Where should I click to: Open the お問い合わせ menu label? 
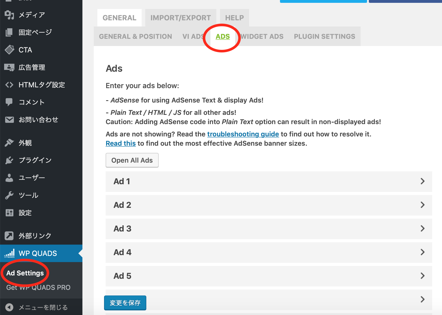point(38,120)
